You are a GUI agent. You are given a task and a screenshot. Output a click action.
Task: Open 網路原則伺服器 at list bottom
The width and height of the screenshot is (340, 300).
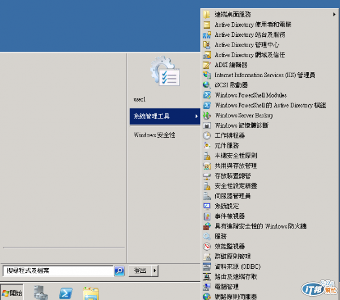[236, 297]
